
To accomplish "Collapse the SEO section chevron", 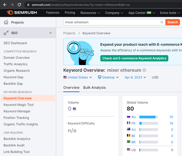I will tap(50, 33).
